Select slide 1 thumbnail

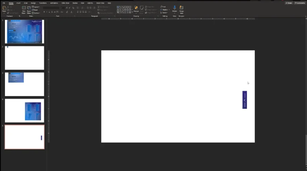coord(25,32)
